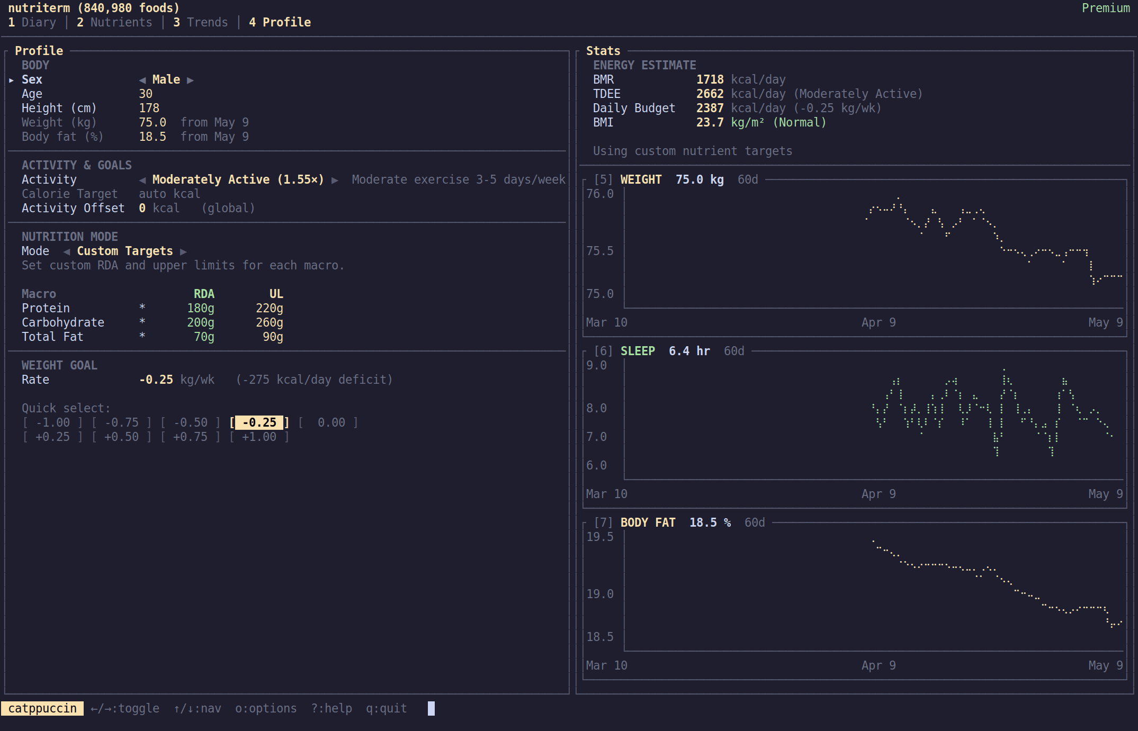Select the -1.00 quick rate option

pos(53,422)
